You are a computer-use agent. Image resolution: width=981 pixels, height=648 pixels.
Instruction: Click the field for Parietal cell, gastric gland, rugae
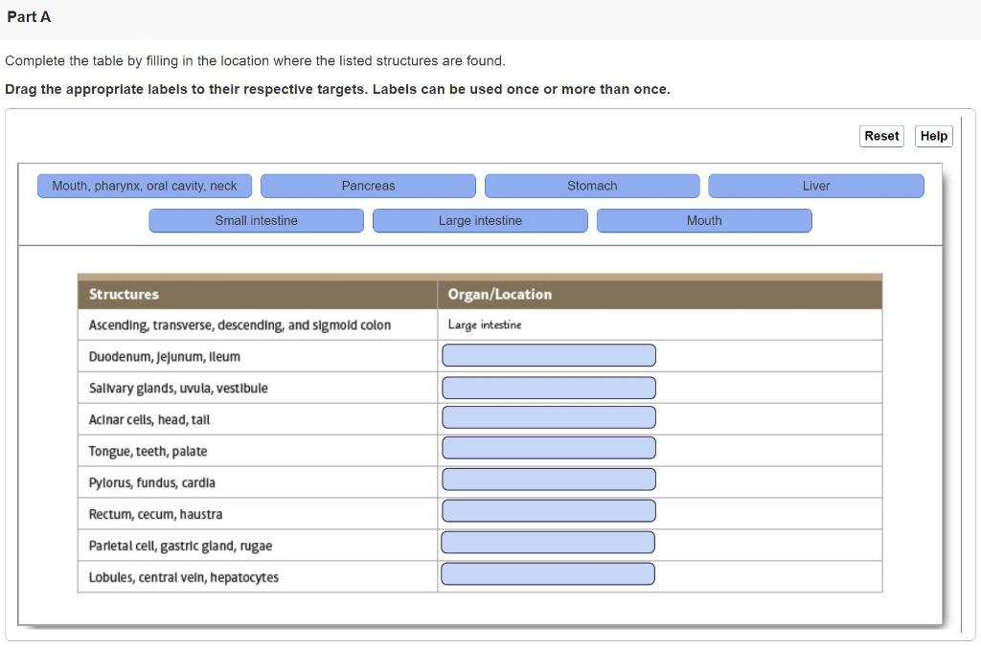click(548, 542)
